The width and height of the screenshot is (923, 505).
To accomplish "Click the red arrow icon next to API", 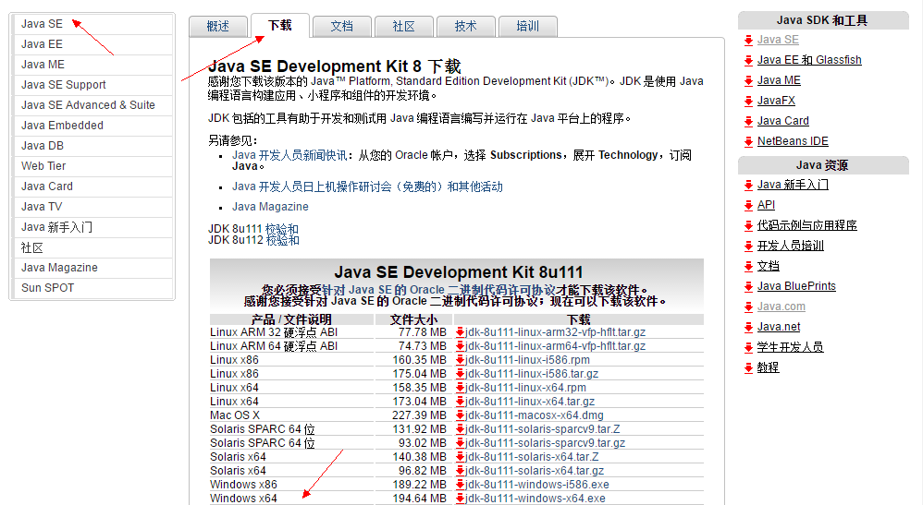I will 748,205.
